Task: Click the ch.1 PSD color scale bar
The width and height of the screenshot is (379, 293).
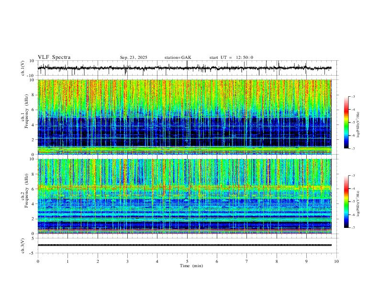Action: [346, 123]
